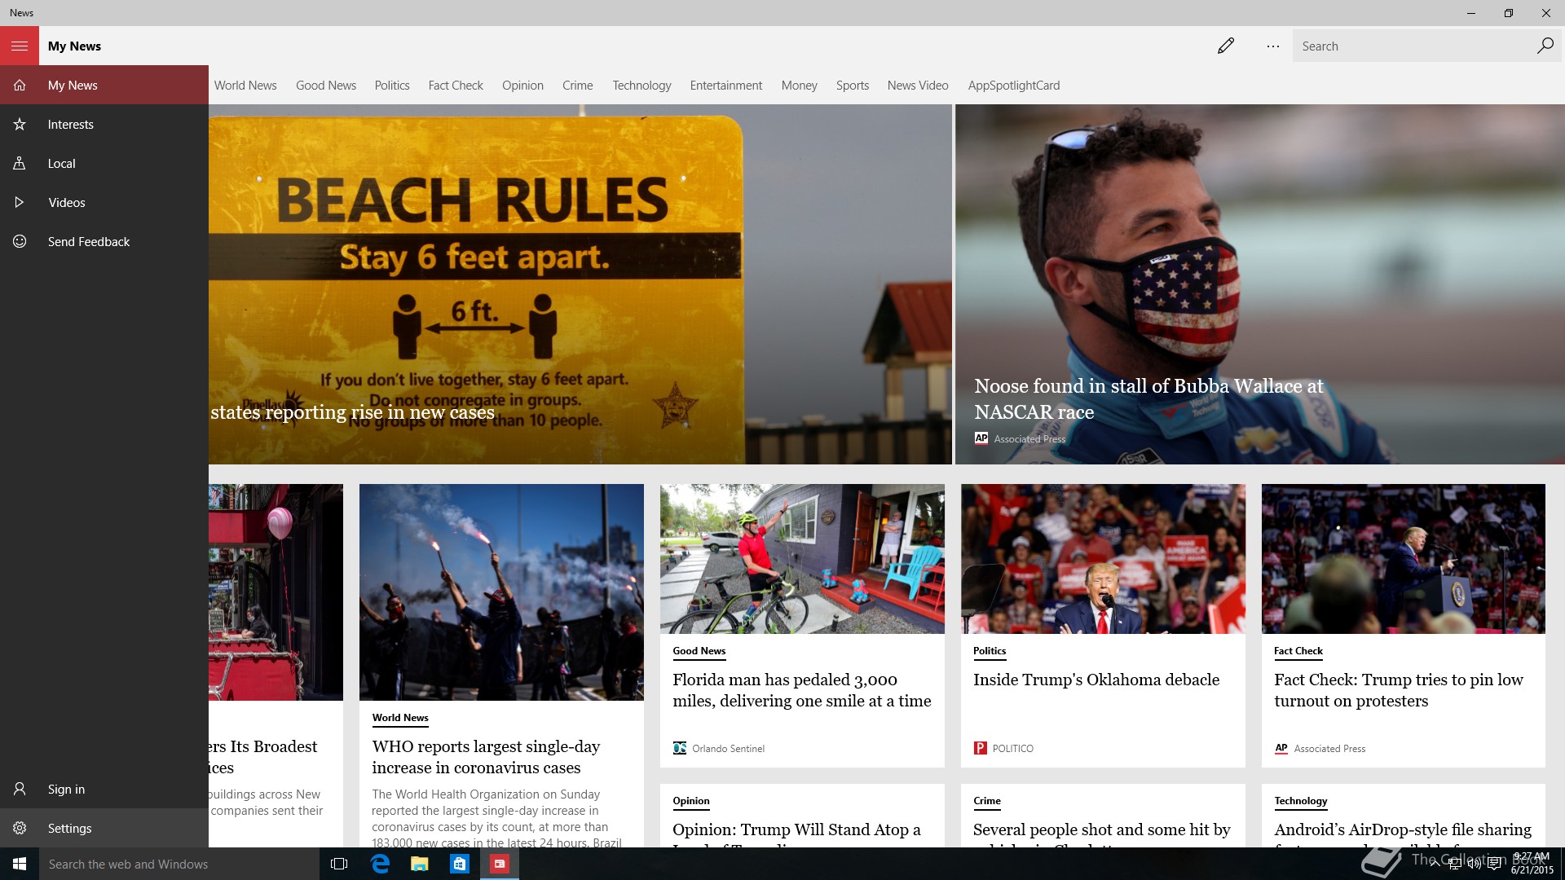Open the states reporting rise in cases story
This screenshot has width=1565, height=880.
[x=352, y=412]
